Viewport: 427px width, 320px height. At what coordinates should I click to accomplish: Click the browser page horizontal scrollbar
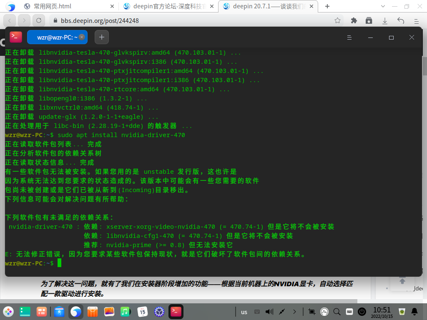(x=178, y=301)
